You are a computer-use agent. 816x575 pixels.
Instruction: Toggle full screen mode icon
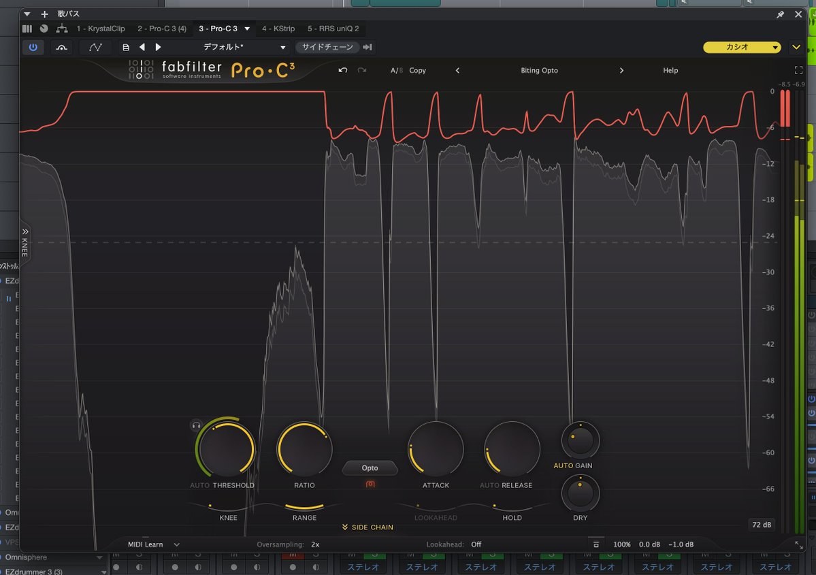798,70
